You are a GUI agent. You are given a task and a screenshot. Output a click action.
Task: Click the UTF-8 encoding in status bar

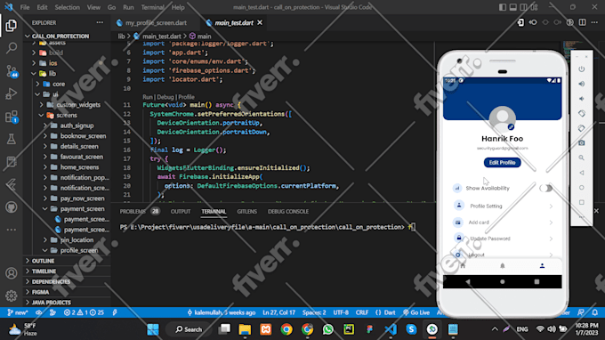(x=341, y=312)
